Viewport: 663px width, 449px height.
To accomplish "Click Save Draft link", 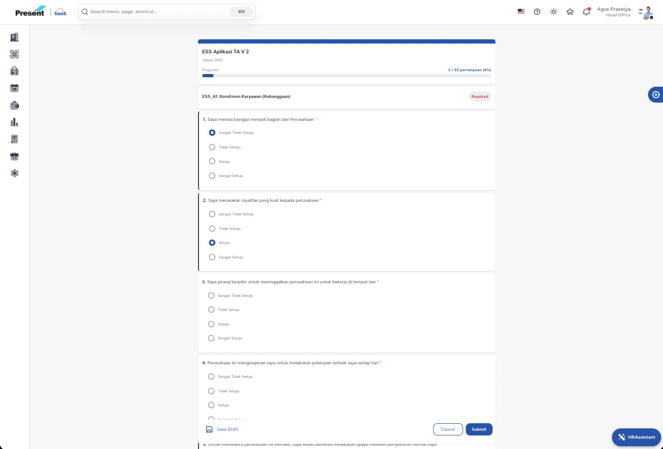I will tap(222, 429).
